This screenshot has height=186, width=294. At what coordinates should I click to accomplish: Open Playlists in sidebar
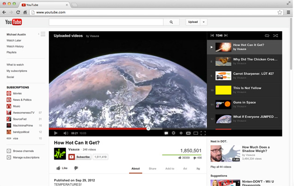(x=11, y=52)
